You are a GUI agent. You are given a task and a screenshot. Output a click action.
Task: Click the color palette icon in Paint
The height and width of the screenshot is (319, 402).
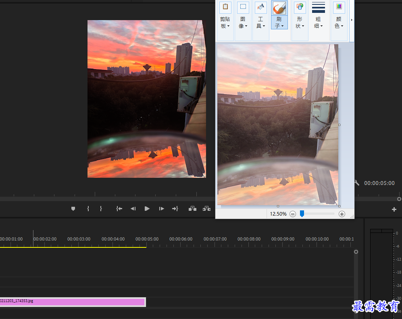tap(339, 7)
